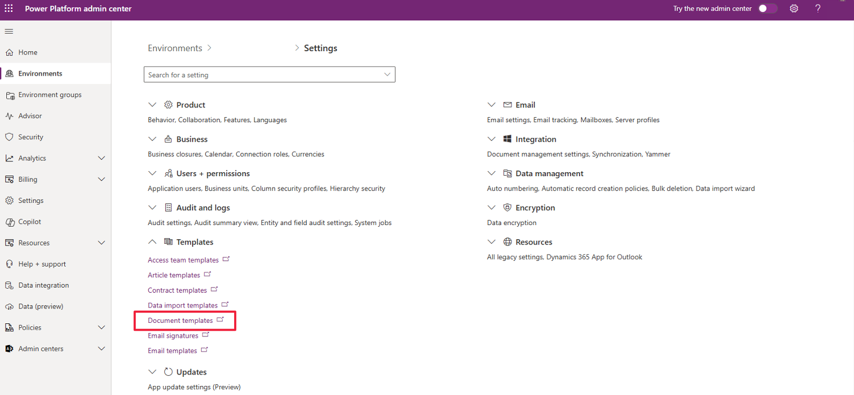Expand the Policies sidebar chevron

(x=102, y=327)
